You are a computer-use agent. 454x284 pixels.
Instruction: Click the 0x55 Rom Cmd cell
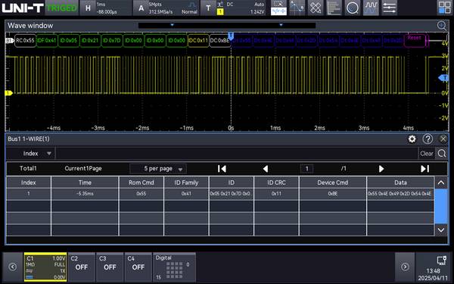(x=141, y=194)
